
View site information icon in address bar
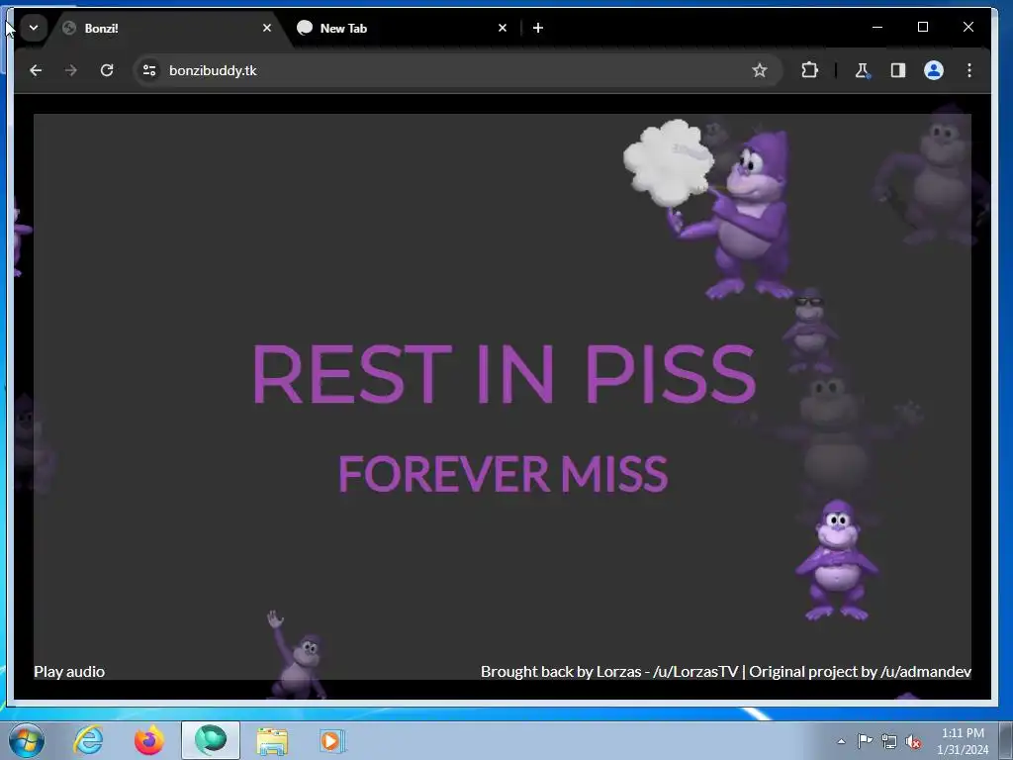coord(149,70)
